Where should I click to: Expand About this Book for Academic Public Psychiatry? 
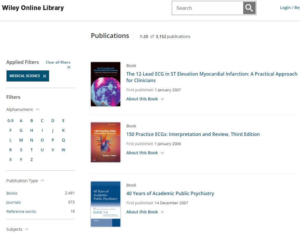145,212
